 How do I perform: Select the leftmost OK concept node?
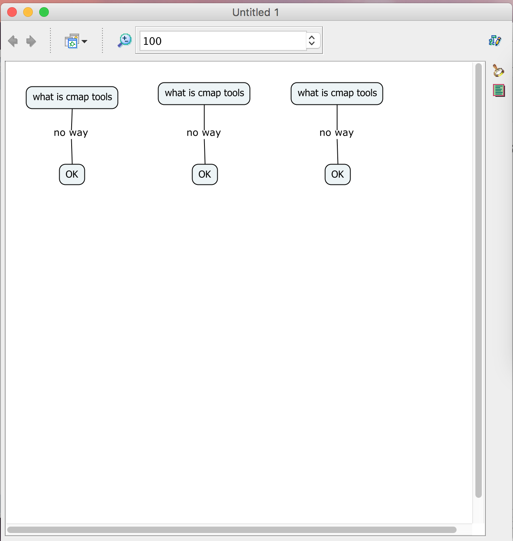72,174
